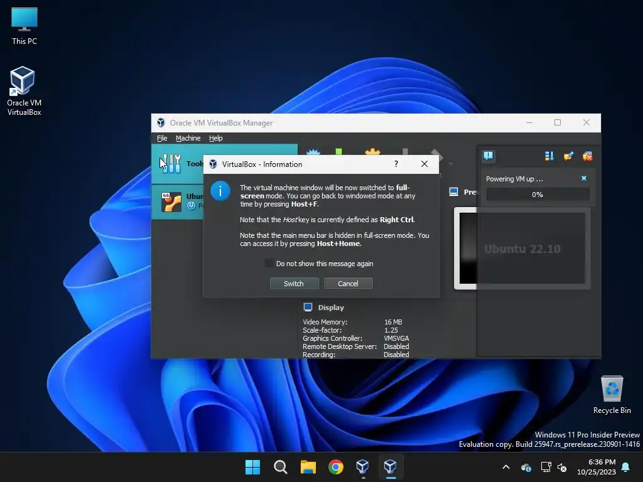643x482 pixels.
Task: Click the notification sort order icon
Action: click(549, 156)
